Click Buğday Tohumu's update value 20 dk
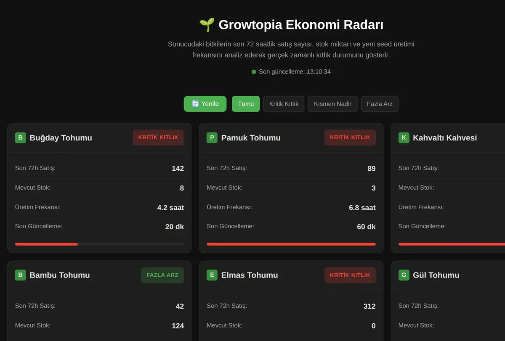The image size is (505, 341). [175, 227]
